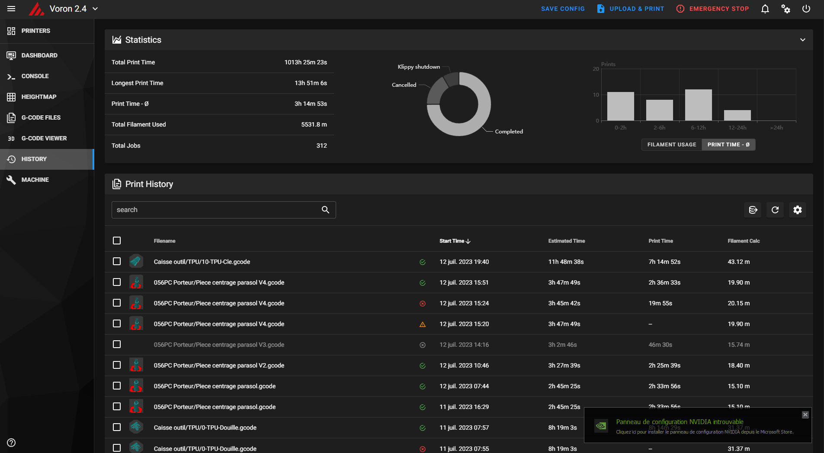This screenshot has width=824, height=453.
Task: Check the parasol.gcode 12 juil. 07:44 checkbox
Action: [x=117, y=386]
